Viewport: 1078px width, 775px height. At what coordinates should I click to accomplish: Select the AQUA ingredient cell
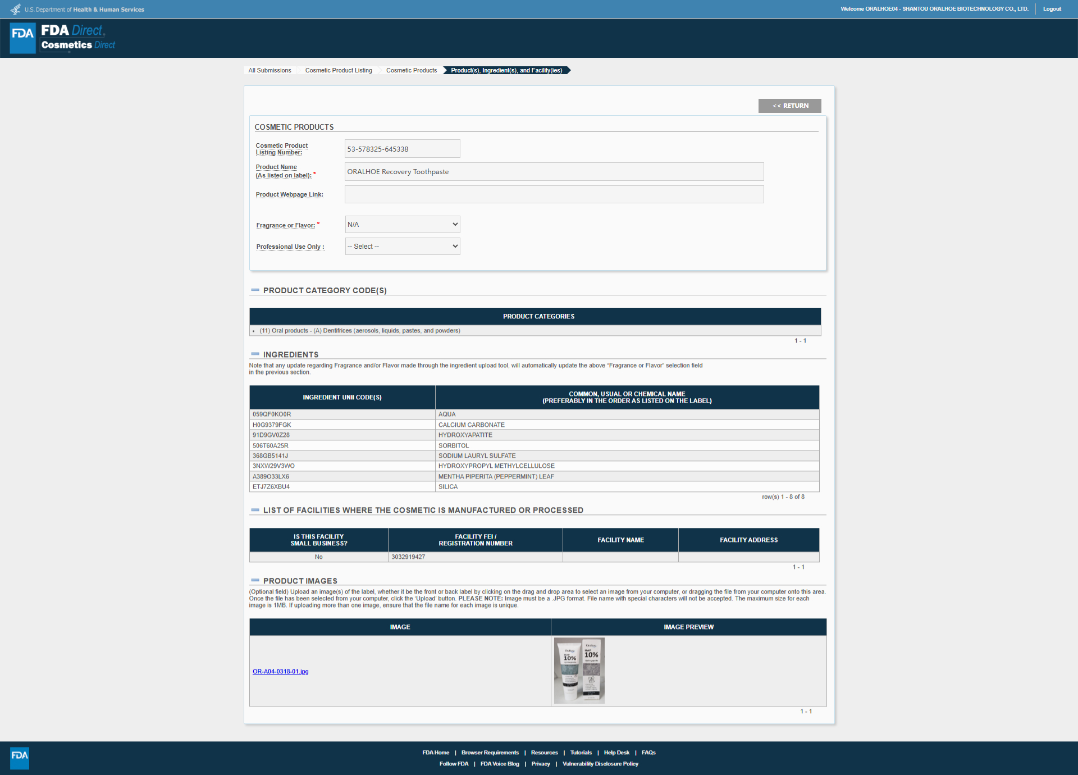pyautogui.click(x=627, y=414)
